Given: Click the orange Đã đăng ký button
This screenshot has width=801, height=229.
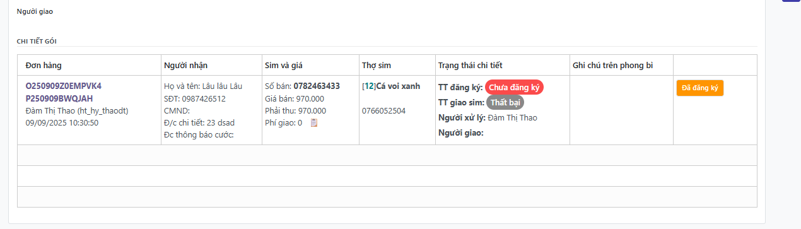Looking at the screenshot, I should tap(700, 88).
